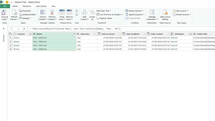Open the Manage query dropdown
This screenshot has height=121, width=215.
click(x=25, y=18)
